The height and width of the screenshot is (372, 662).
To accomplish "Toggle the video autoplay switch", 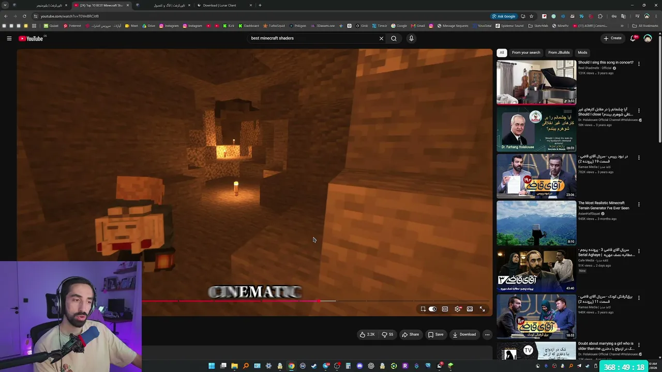I will pos(432,309).
